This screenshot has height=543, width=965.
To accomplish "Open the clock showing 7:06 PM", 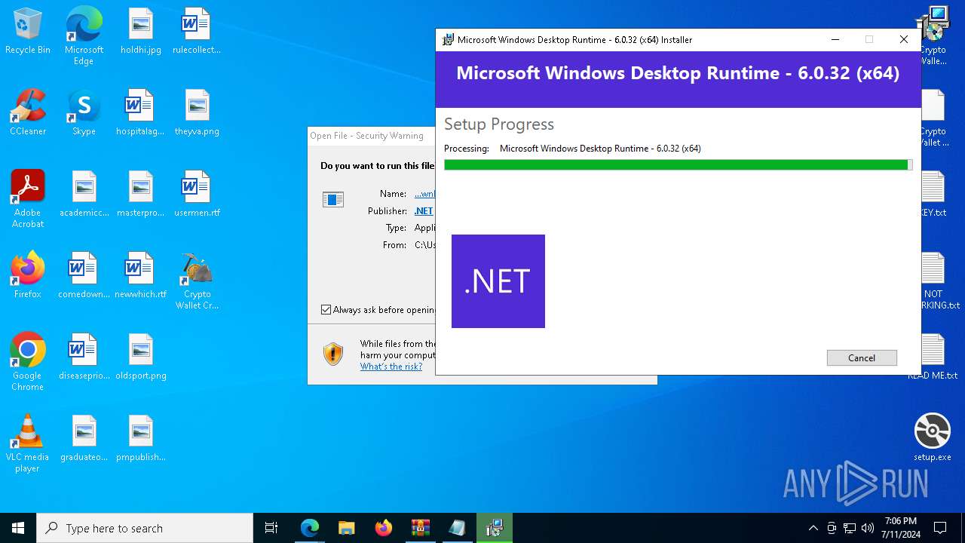I will [901, 528].
